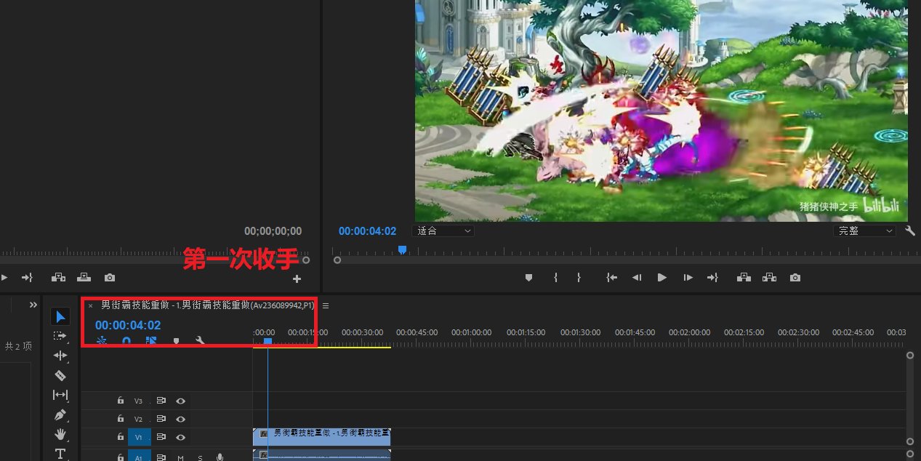Toggle V3 track targeting
This screenshot has height=461, width=921.
pyautogui.click(x=140, y=401)
